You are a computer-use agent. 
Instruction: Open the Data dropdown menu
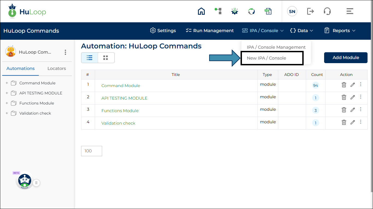pyautogui.click(x=301, y=30)
